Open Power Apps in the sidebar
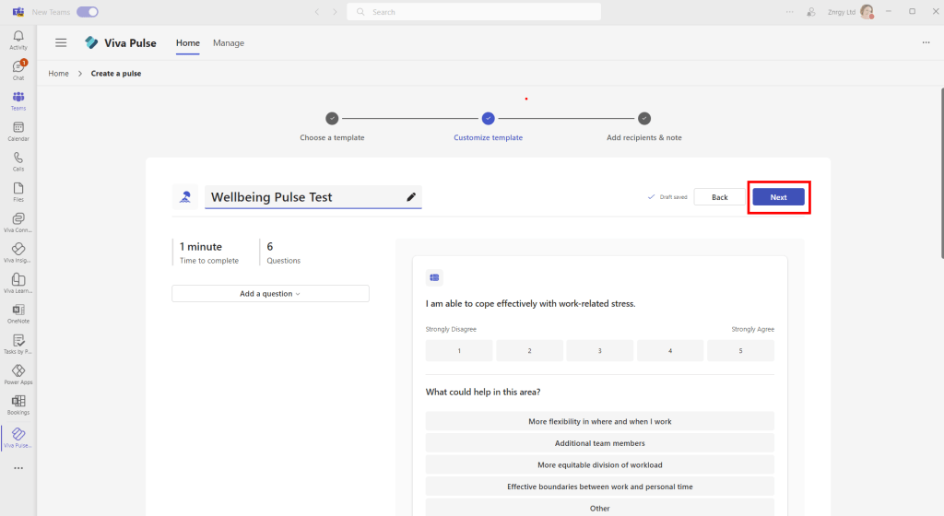 [x=18, y=374]
